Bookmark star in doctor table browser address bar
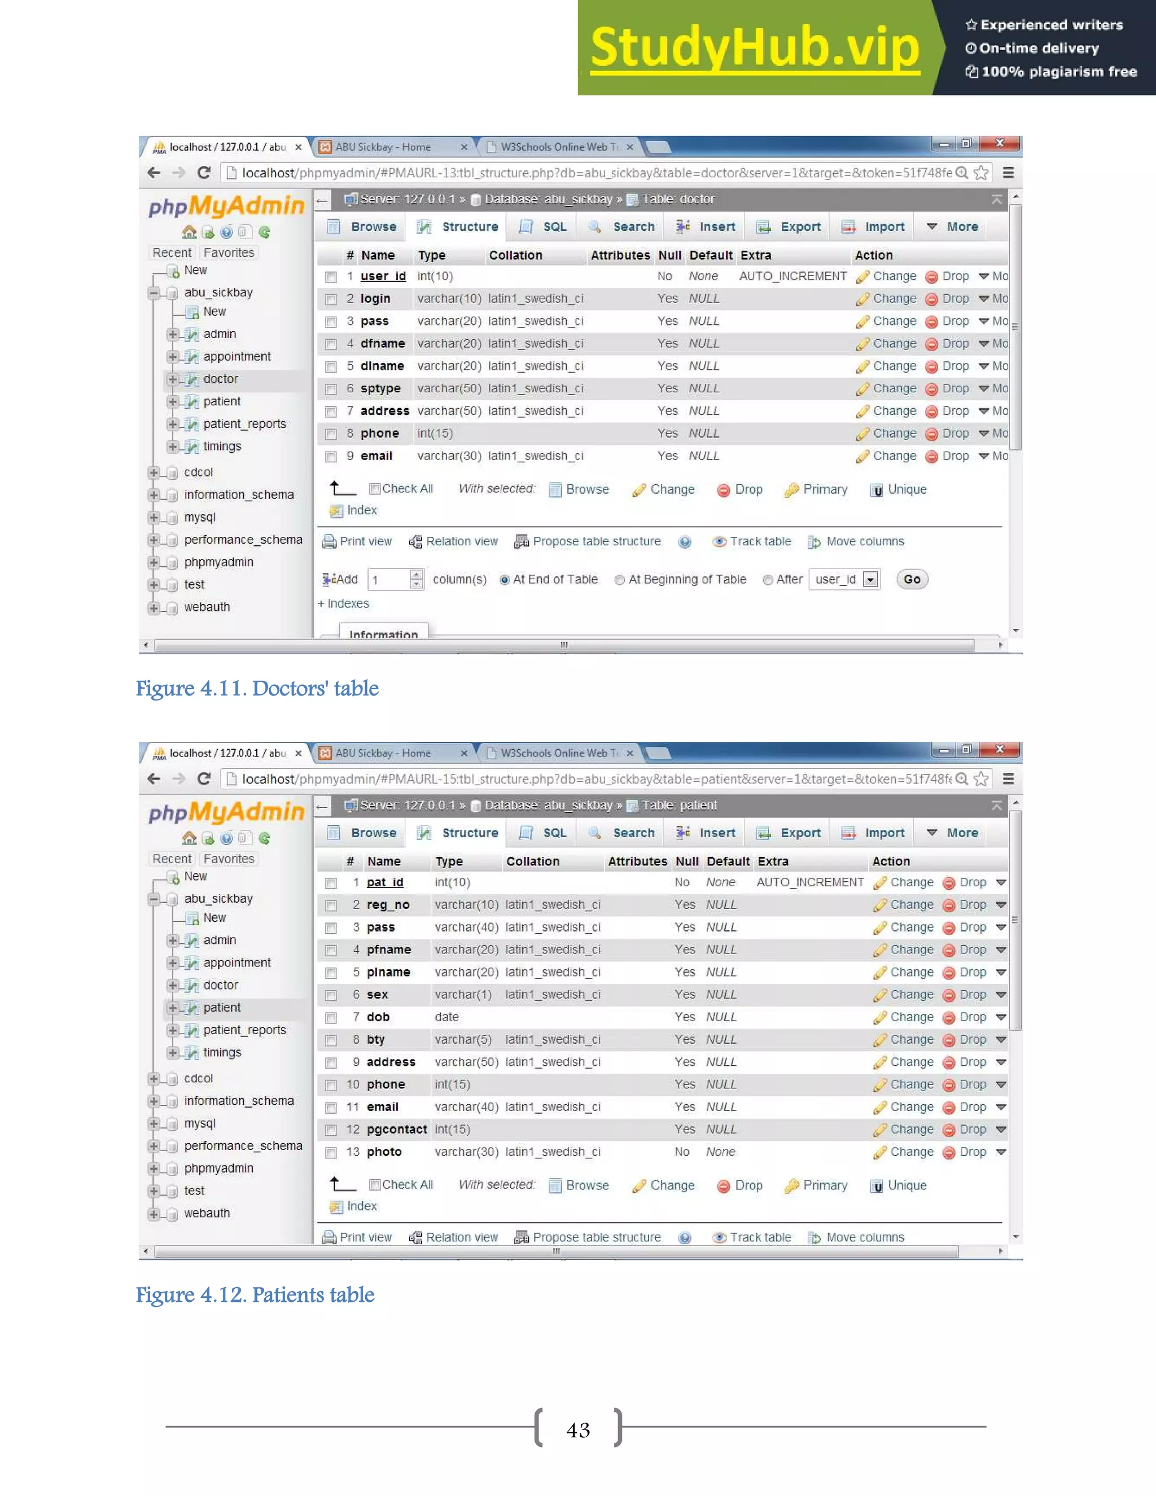Viewport: 1156px width, 1496px height. coord(980,173)
